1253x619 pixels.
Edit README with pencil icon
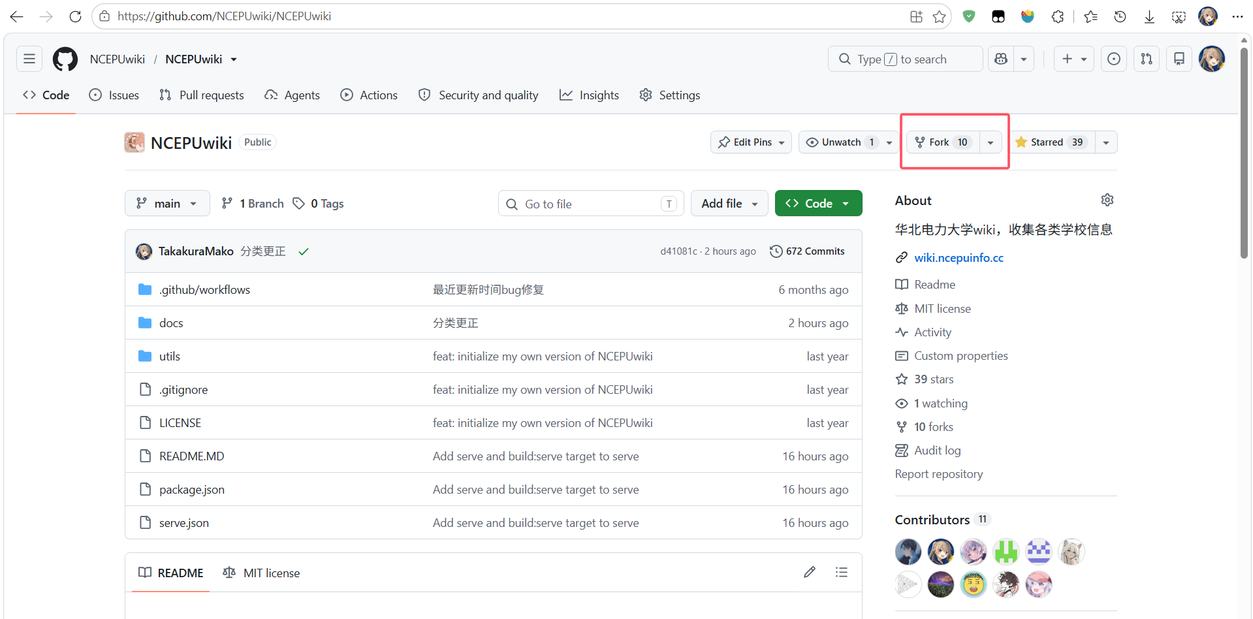click(x=810, y=572)
